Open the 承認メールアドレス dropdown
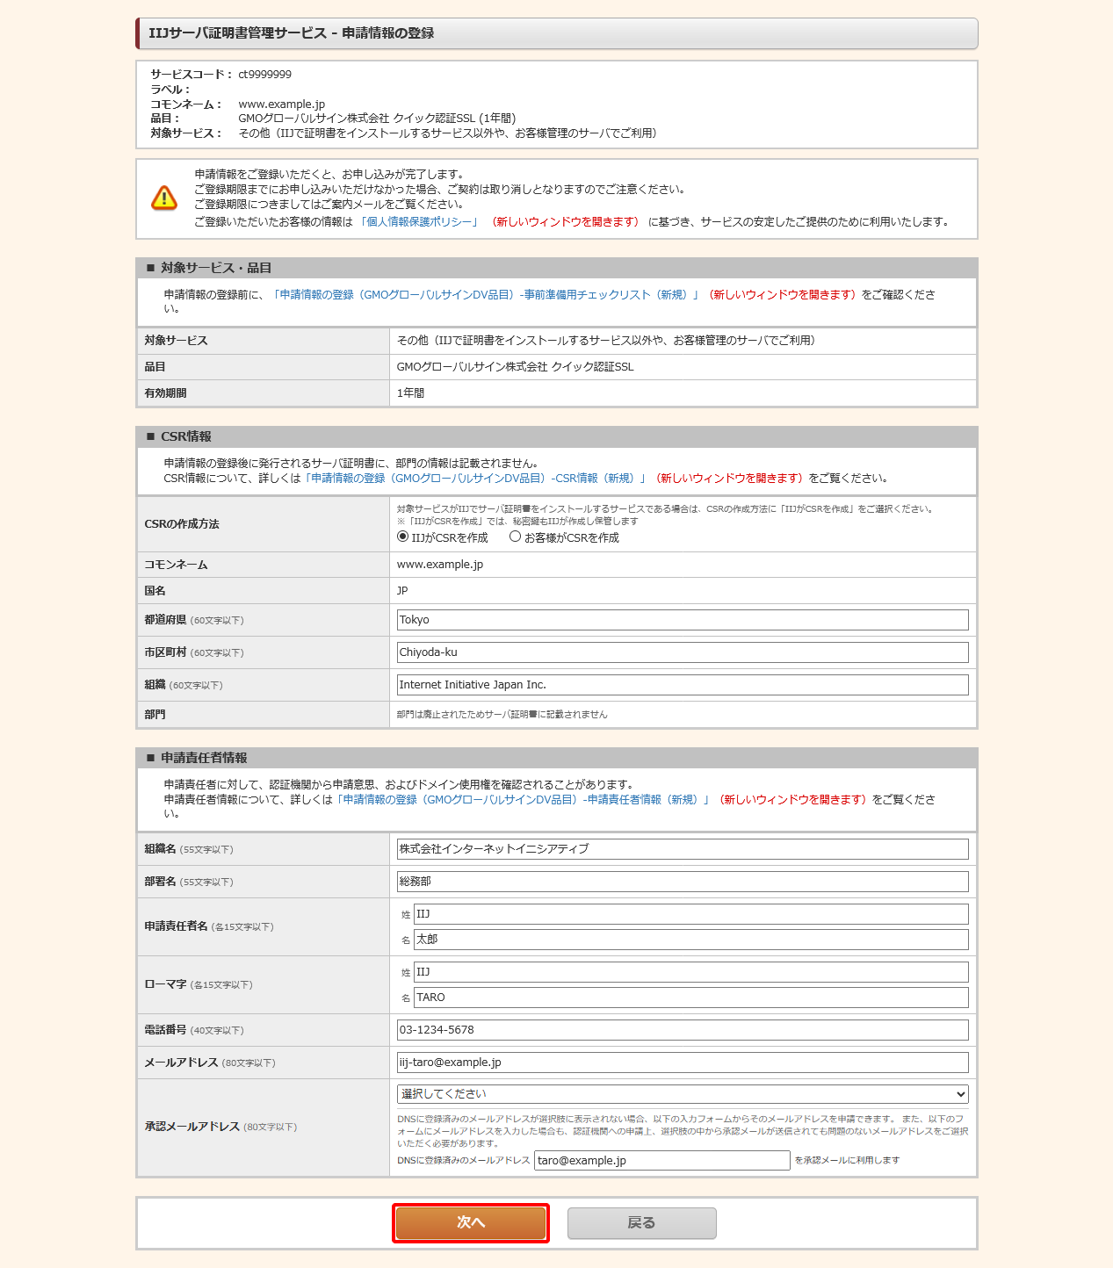 pos(683,1094)
